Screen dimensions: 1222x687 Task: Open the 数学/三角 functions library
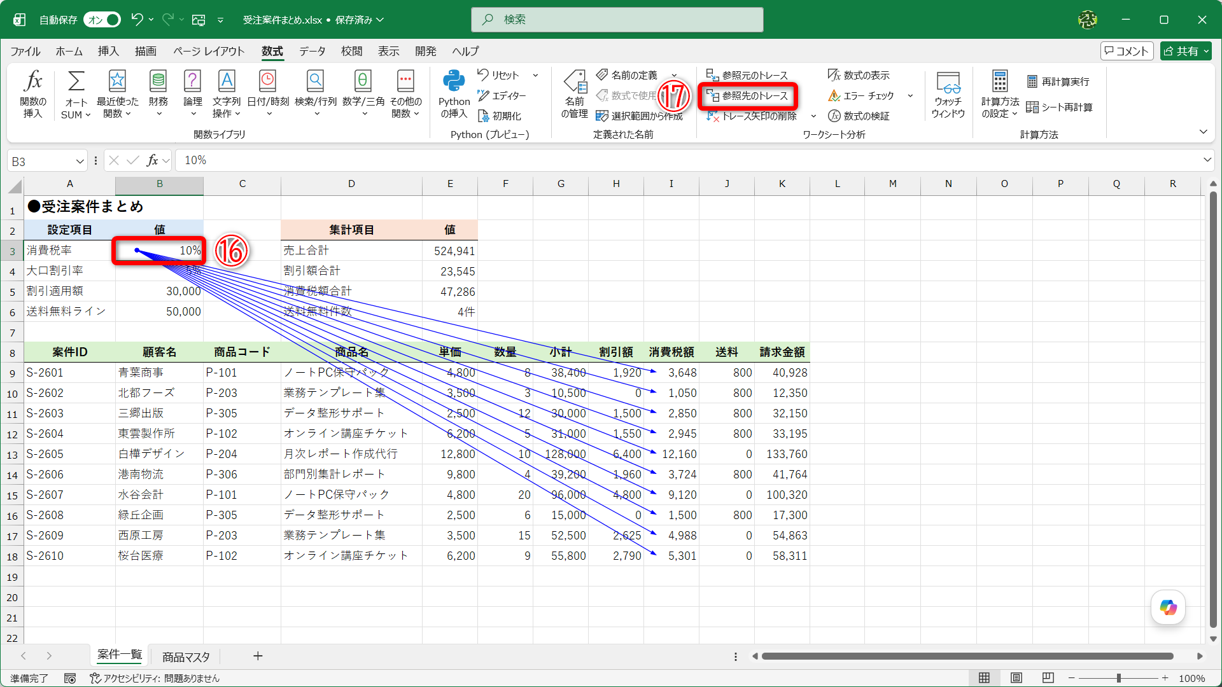tap(363, 94)
